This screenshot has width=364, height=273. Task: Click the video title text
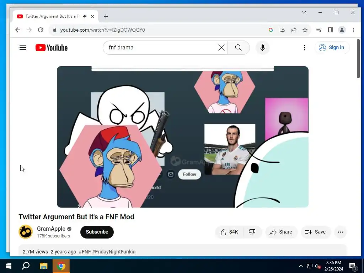(76, 217)
